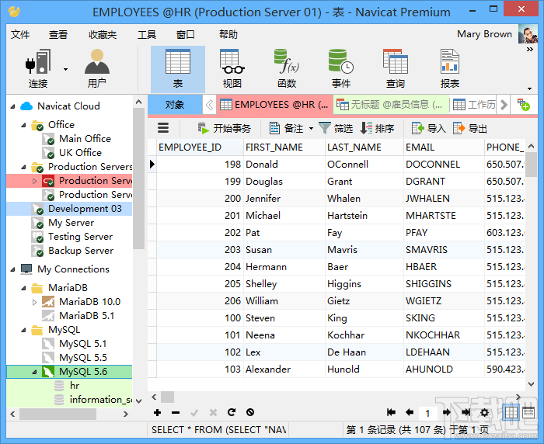The height and width of the screenshot is (444, 544).
Task: Add a new record with plus icon
Action: tap(157, 412)
